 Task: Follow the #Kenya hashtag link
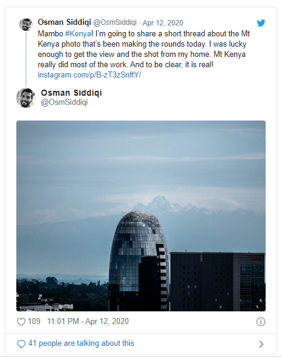[78, 34]
